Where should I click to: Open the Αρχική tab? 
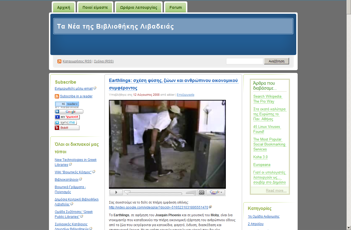(x=64, y=7)
